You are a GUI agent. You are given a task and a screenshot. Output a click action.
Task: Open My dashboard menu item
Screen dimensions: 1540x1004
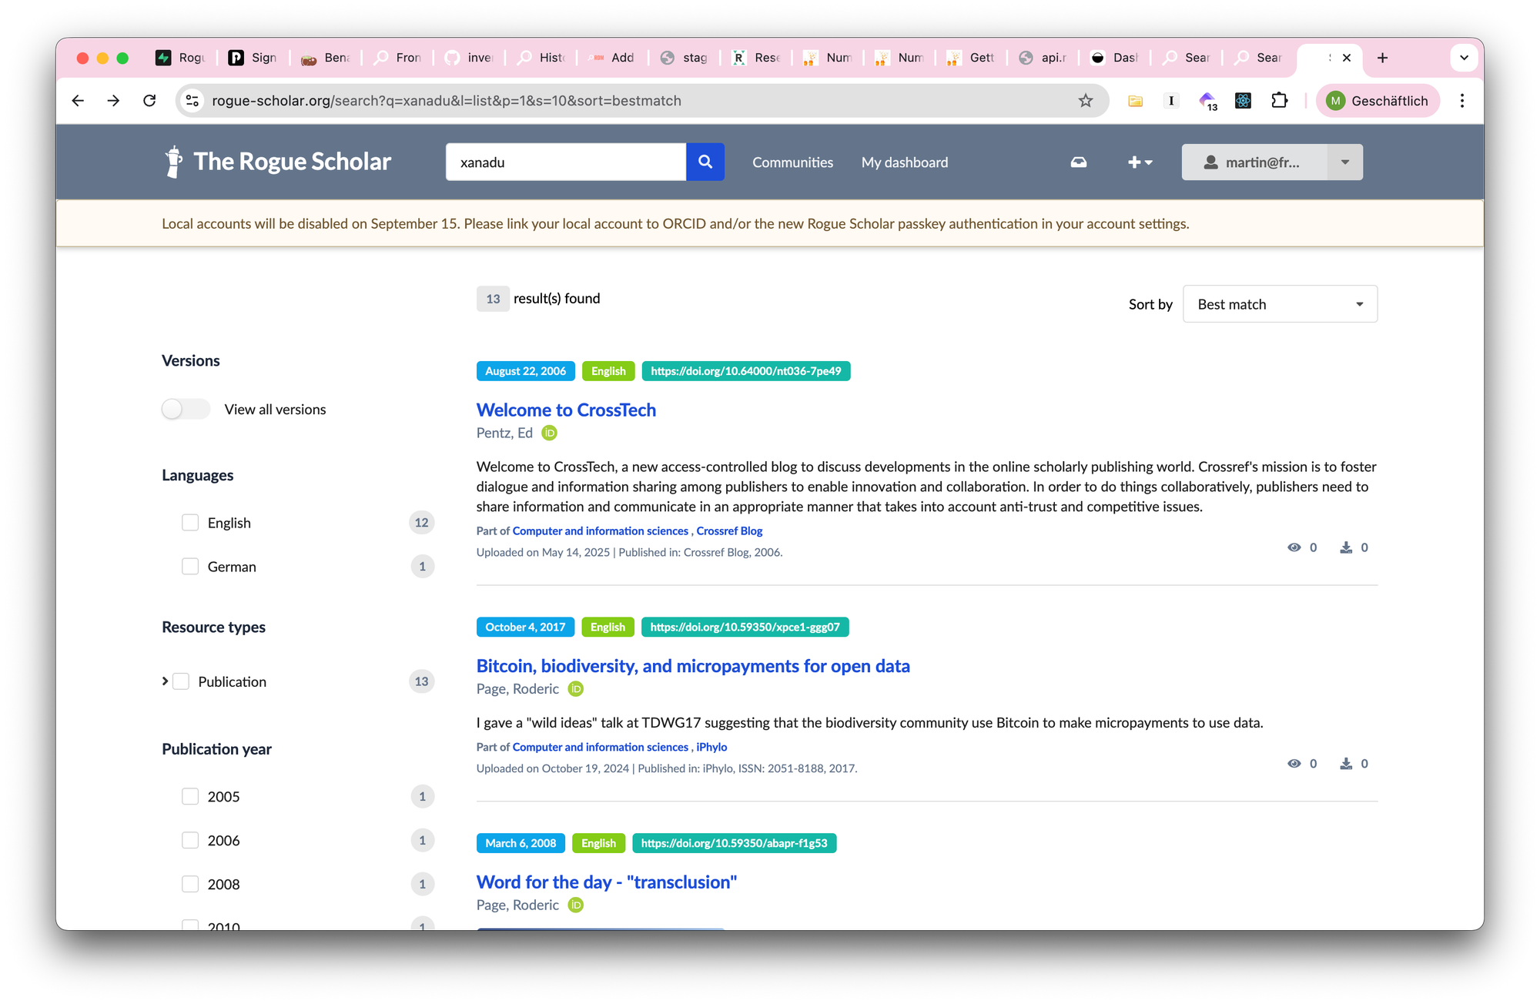[904, 162]
